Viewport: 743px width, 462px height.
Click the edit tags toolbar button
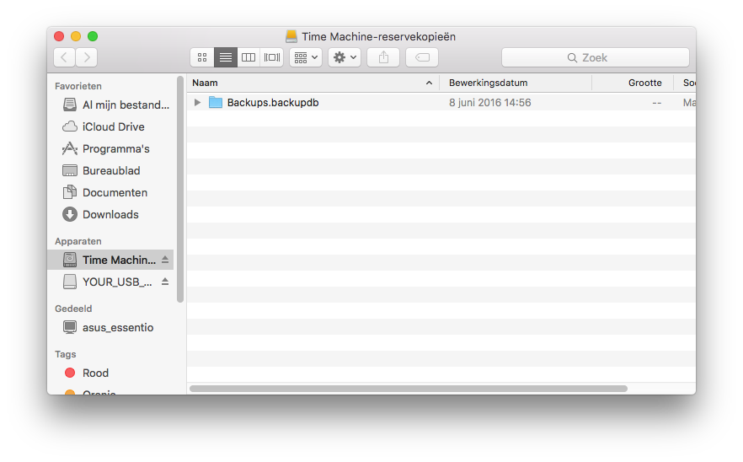422,57
